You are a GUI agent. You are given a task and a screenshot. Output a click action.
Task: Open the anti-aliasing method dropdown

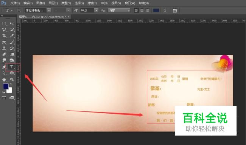click(119, 11)
